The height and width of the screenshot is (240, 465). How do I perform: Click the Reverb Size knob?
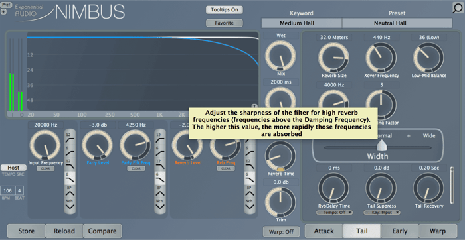click(333, 58)
